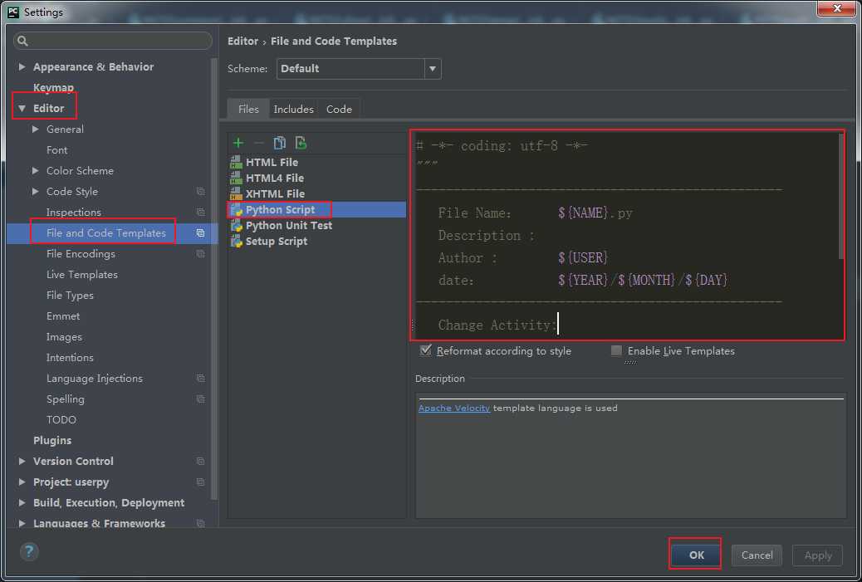Click project-level icon beside File and Code Templates
Image resolution: width=862 pixels, height=582 pixels.
(x=201, y=233)
